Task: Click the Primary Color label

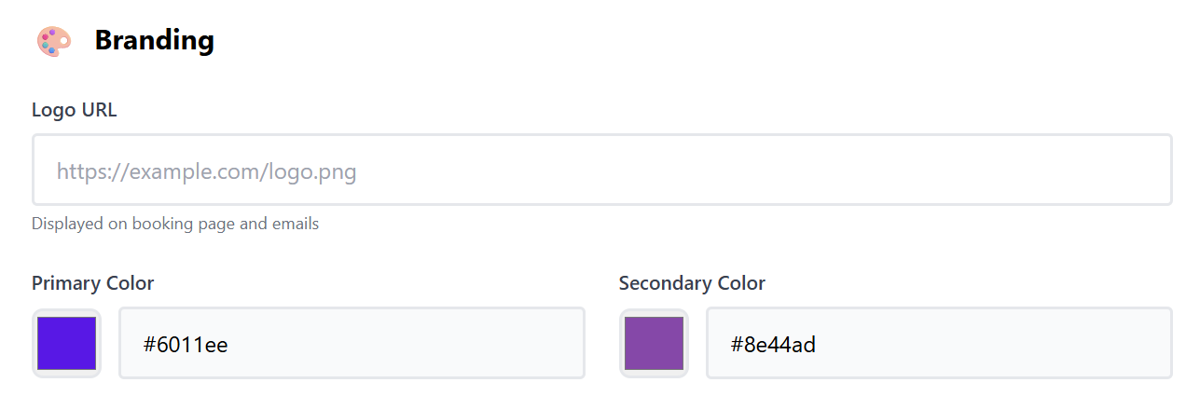Action: (92, 283)
